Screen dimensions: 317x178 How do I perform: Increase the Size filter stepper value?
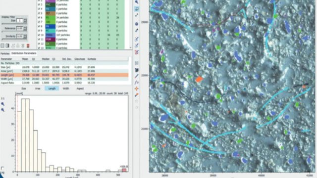point(25,20)
